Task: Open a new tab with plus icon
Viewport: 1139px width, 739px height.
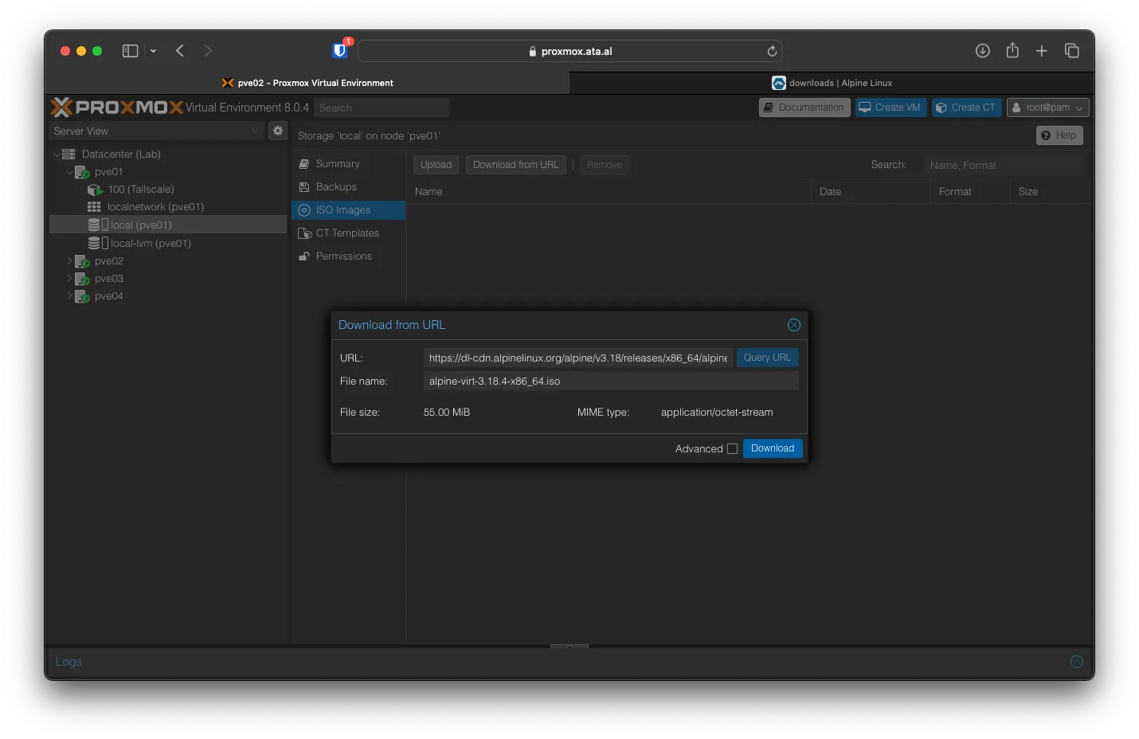Action: 1041,51
